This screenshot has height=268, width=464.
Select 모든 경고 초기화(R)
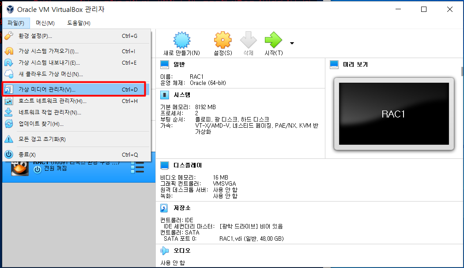tap(76, 139)
